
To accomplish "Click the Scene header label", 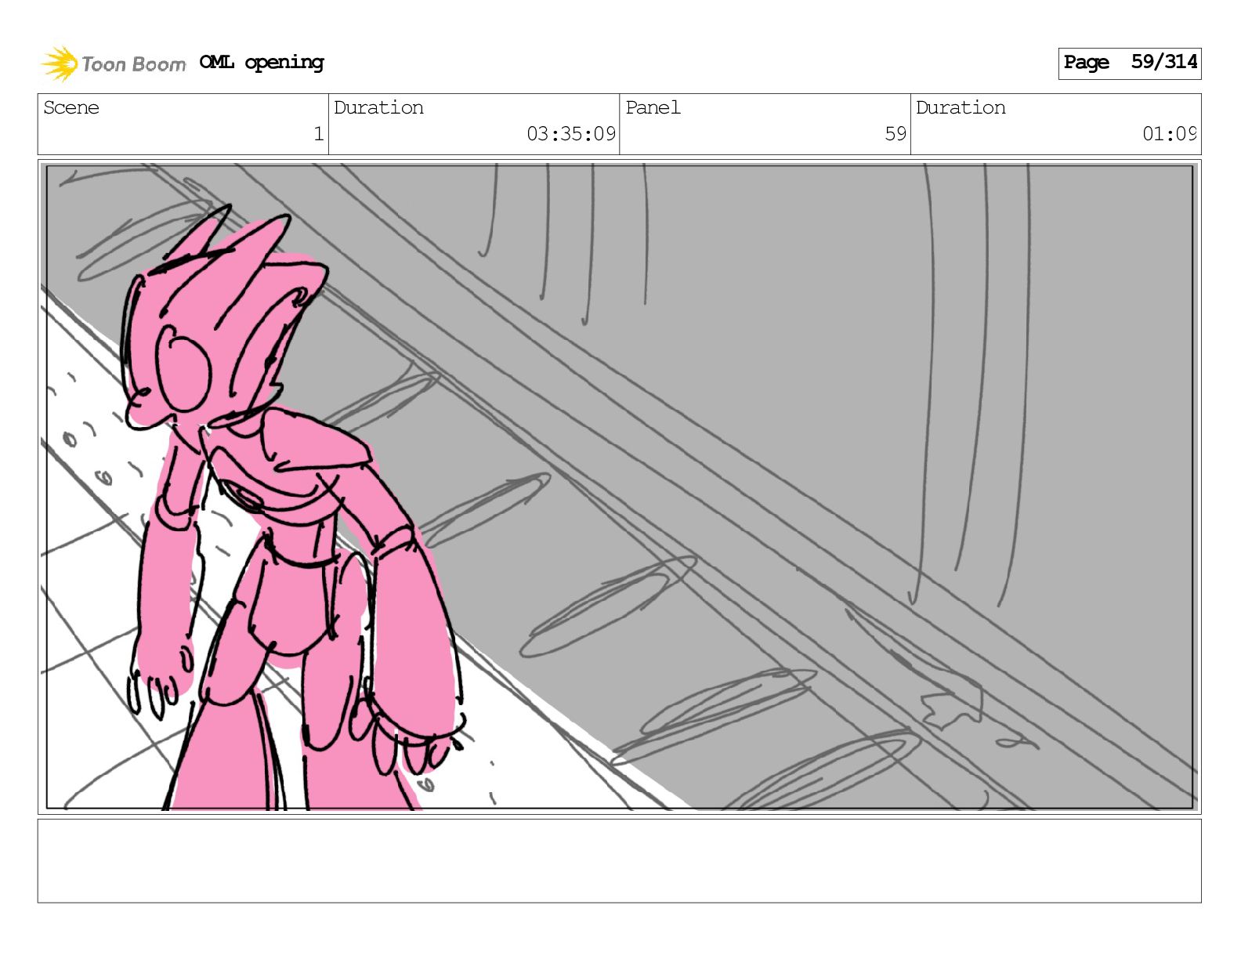I will tap(71, 108).
